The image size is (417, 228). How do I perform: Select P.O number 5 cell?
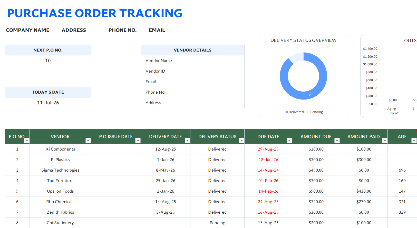17,191
